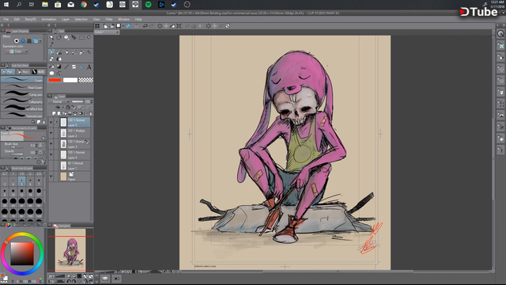Select the transparent checkered color swatch
The height and width of the screenshot is (285, 506).
(x=86, y=80)
